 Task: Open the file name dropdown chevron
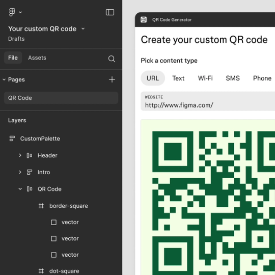(x=83, y=29)
